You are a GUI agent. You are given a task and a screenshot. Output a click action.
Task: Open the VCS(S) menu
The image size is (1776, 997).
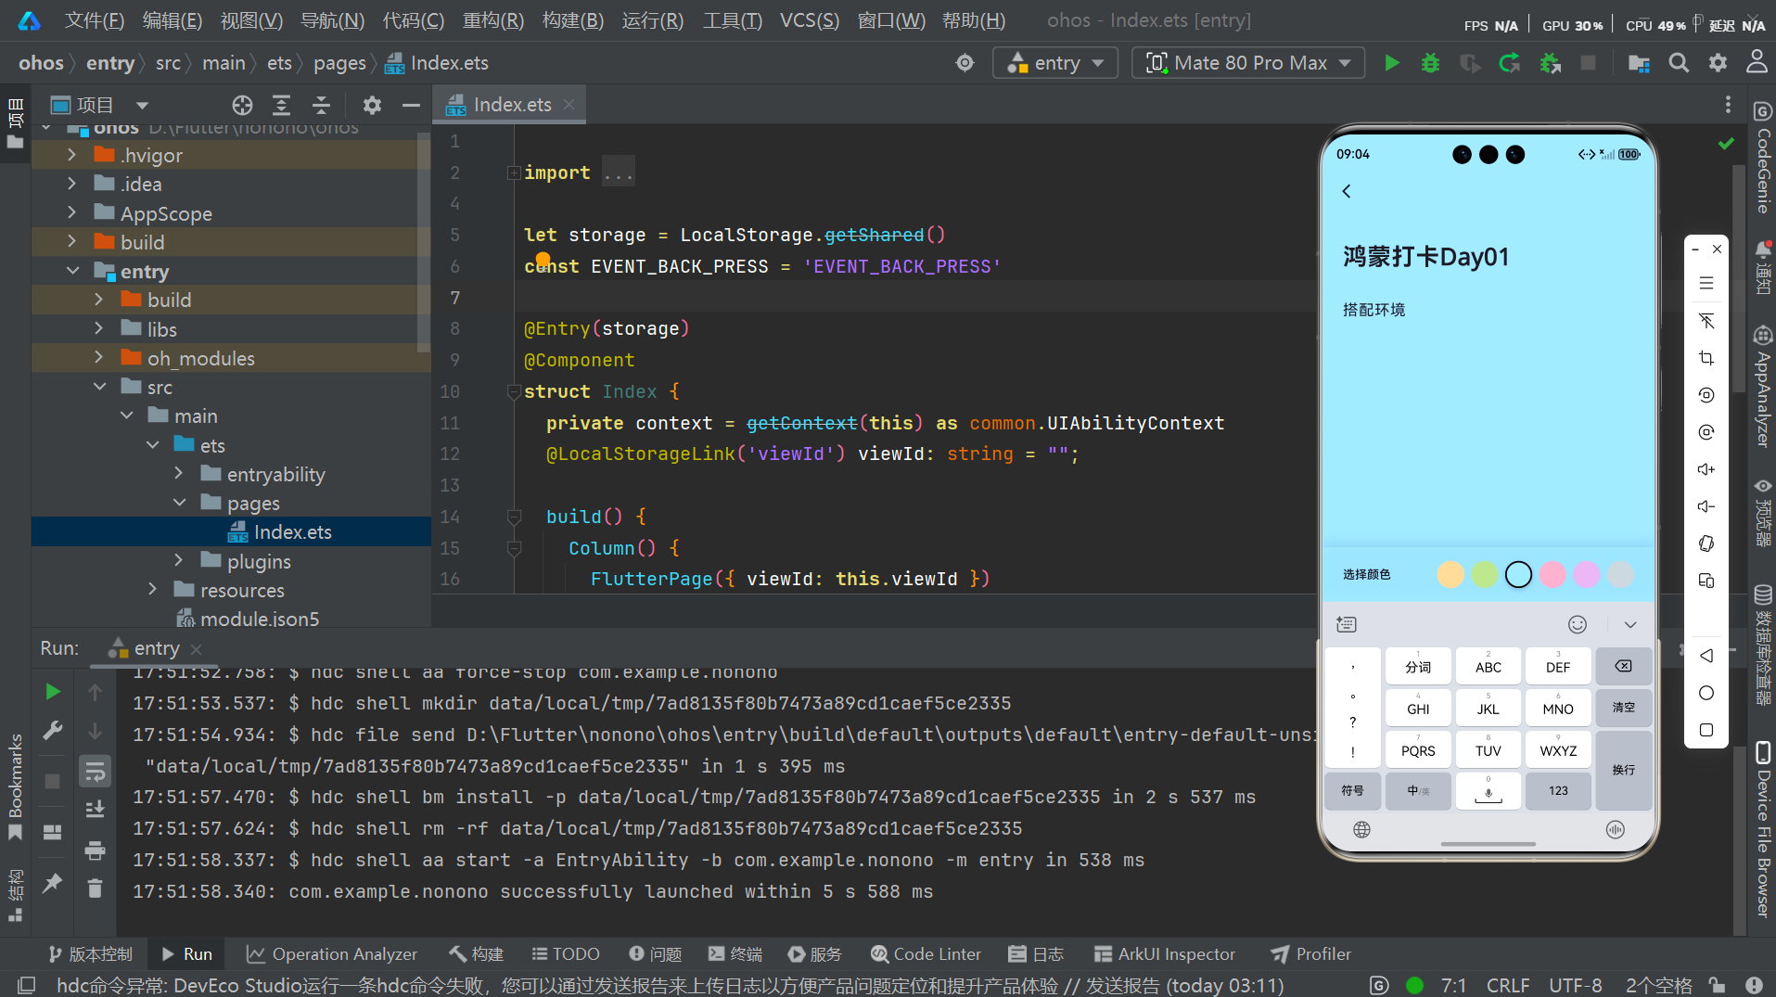[809, 20]
